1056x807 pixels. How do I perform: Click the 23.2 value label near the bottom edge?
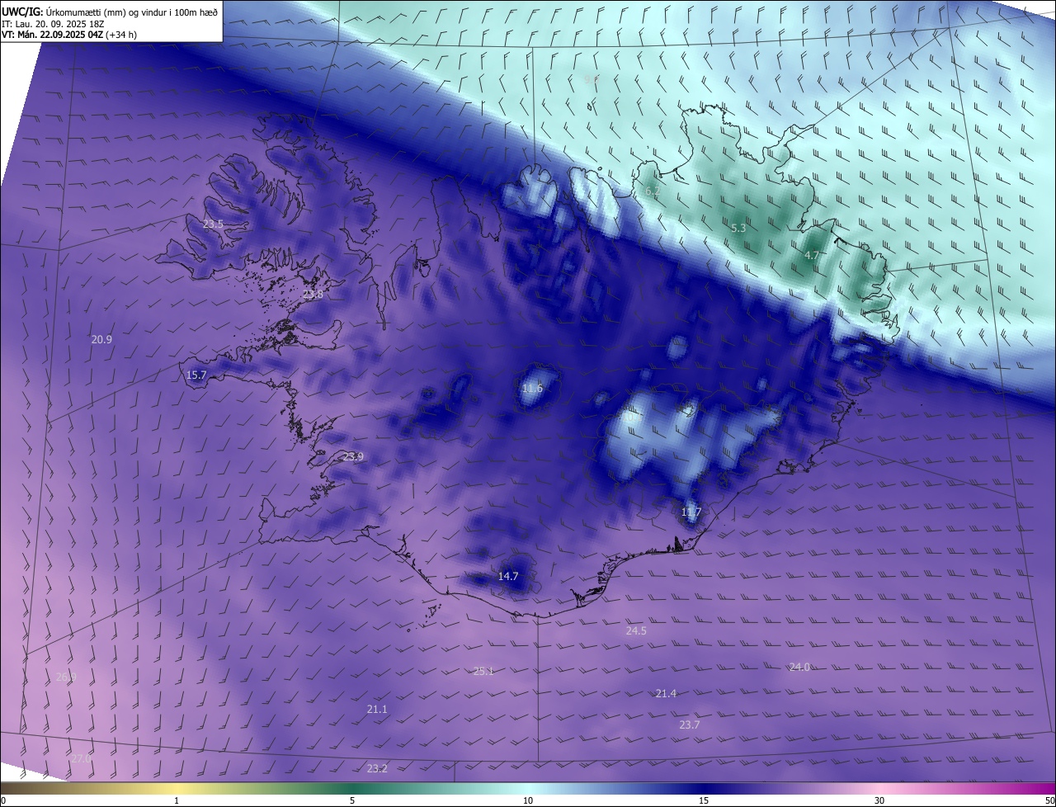pyautogui.click(x=377, y=768)
